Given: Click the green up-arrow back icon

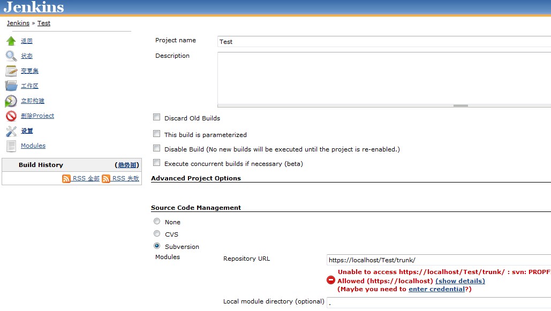Looking at the screenshot, I should coord(11,41).
